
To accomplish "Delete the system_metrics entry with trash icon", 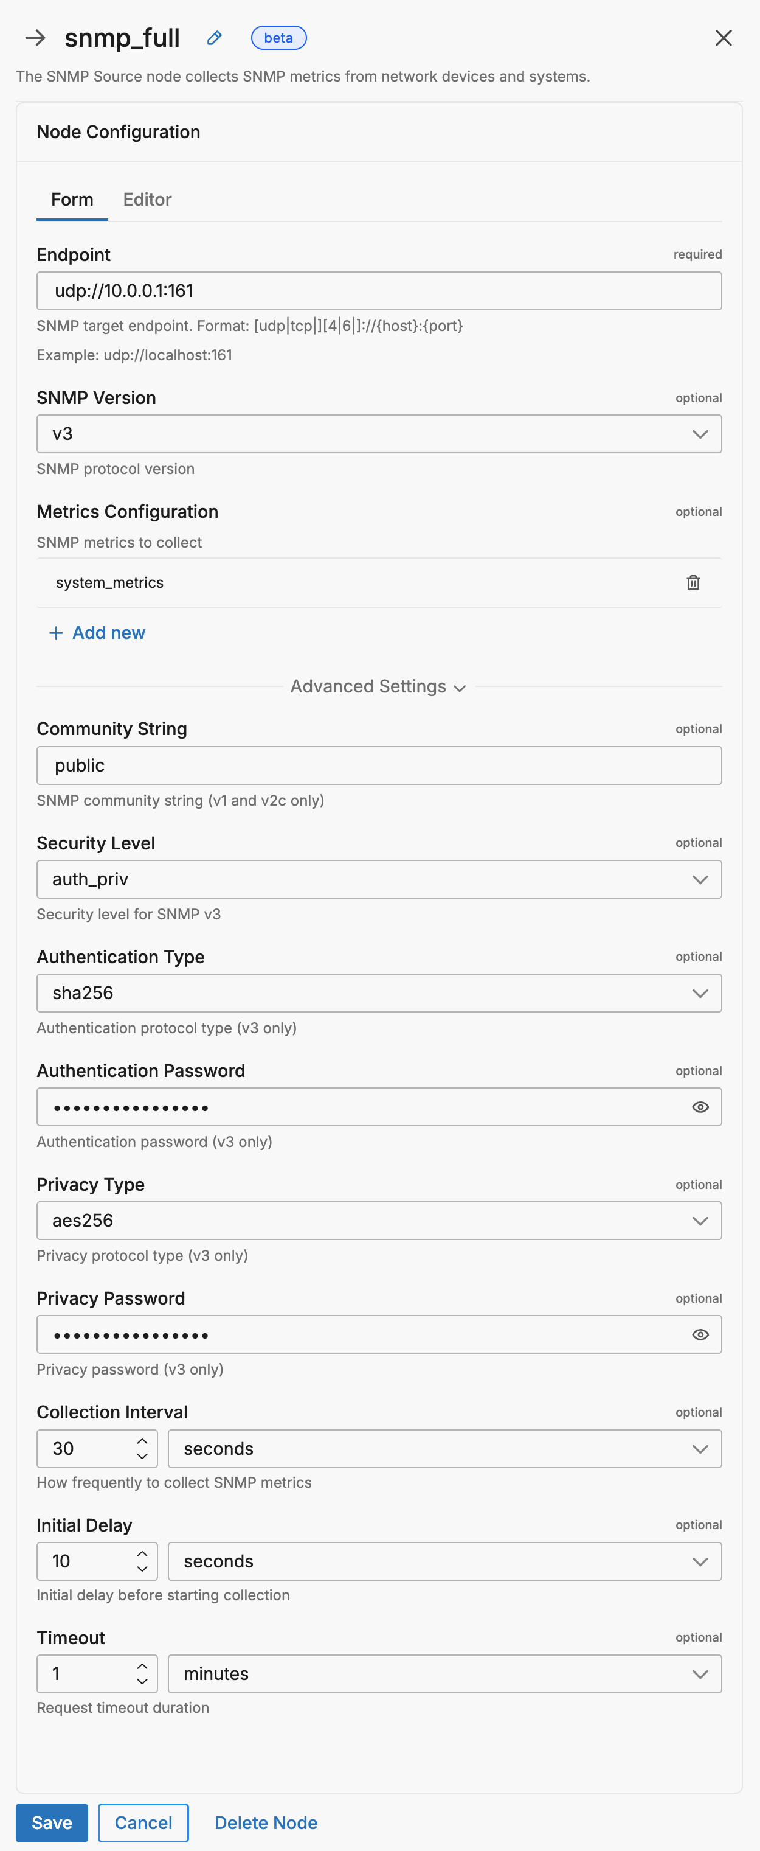I will pyautogui.click(x=693, y=583).
